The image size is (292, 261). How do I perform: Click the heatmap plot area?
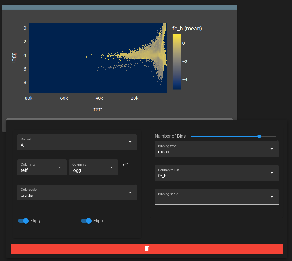(x=98, y=57)
